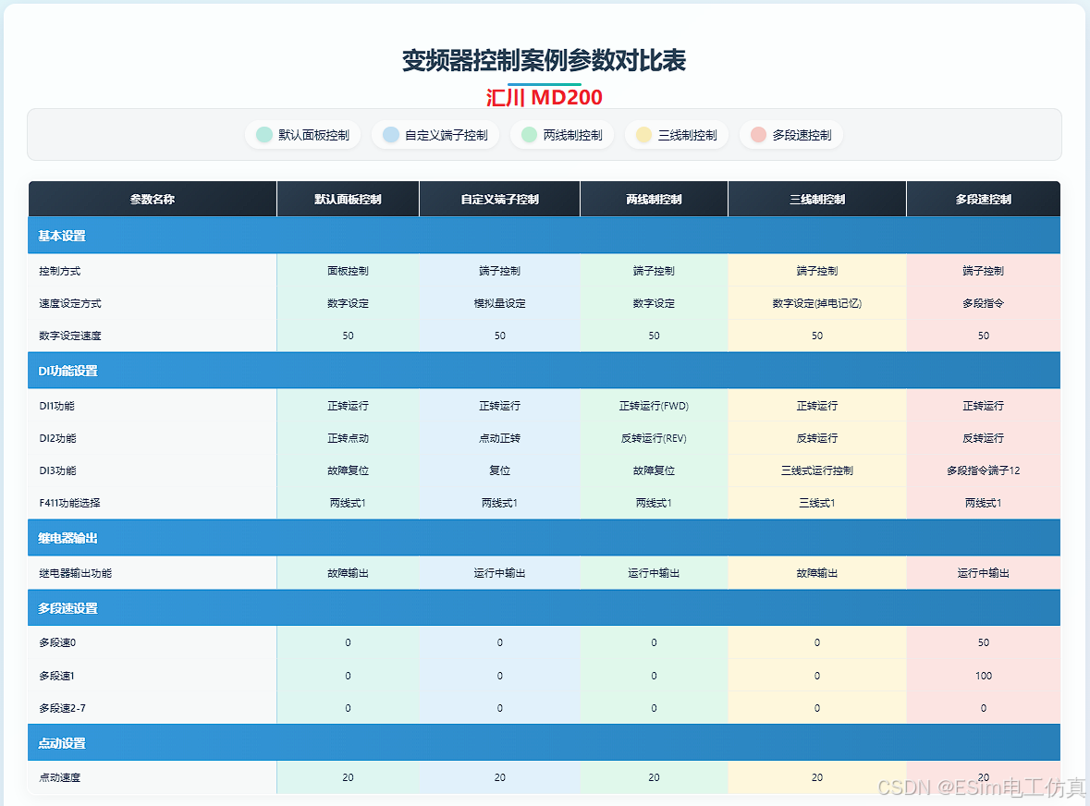1090x806 pixels.
Task: Select the 三线制控制 legend pill
Action: pyautogui.click(x=677, y=135)
